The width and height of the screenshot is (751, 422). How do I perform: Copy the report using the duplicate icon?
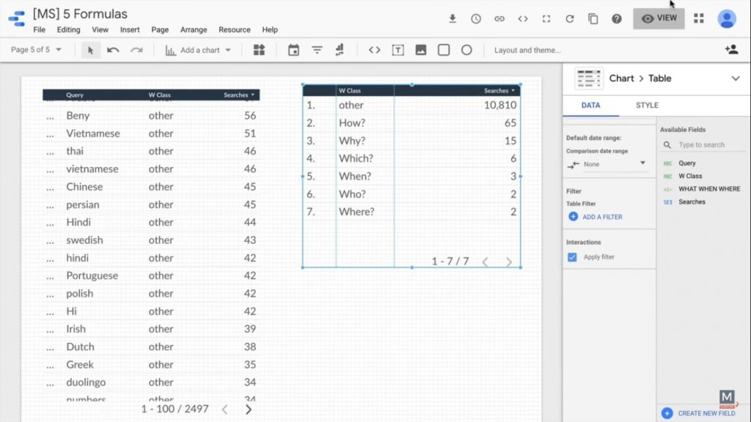pyautogui.click(x=593, y=20)
